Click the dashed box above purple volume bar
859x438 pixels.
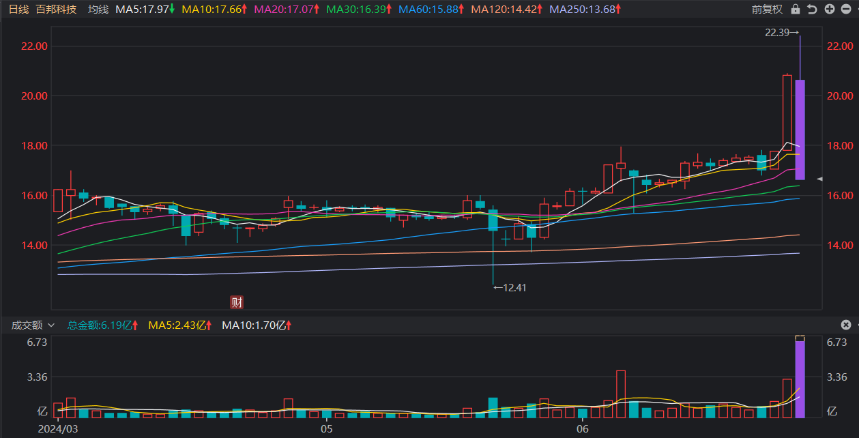click(800, 338)
